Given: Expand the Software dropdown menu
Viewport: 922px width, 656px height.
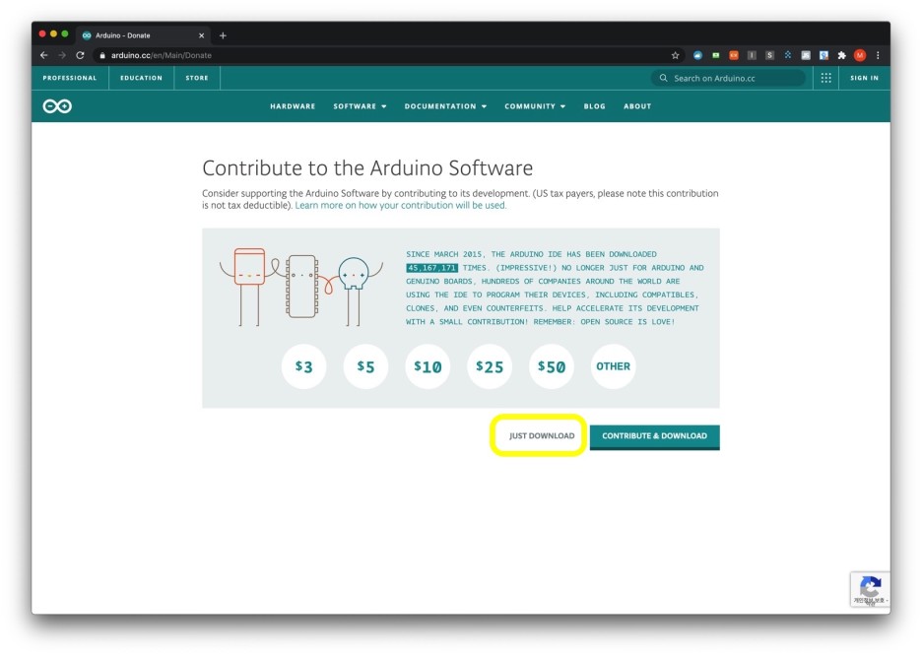Looking at the screenshot, I should tap(360, 106).
